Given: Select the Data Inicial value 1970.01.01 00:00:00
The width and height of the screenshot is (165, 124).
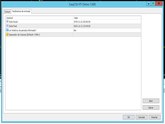Looking at the screenshot, I should (82, 22).
